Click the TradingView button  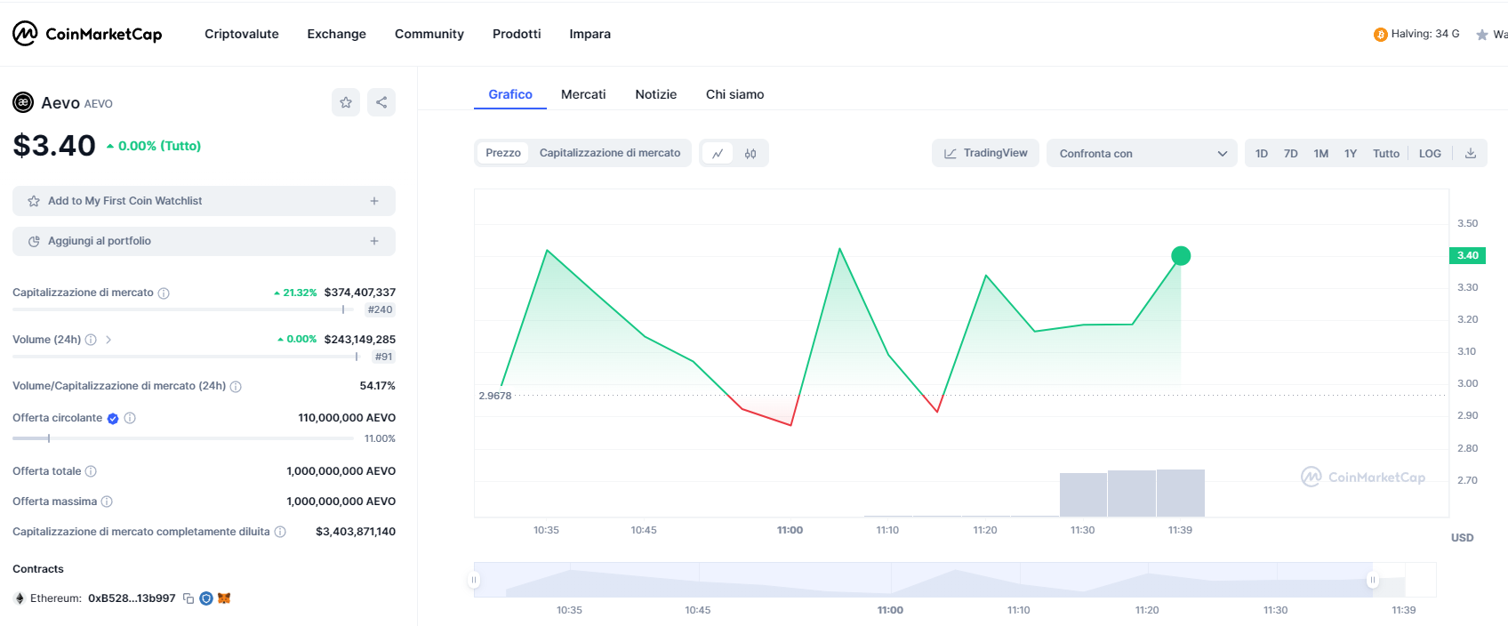pyautogui.click(x=985, y=153)
